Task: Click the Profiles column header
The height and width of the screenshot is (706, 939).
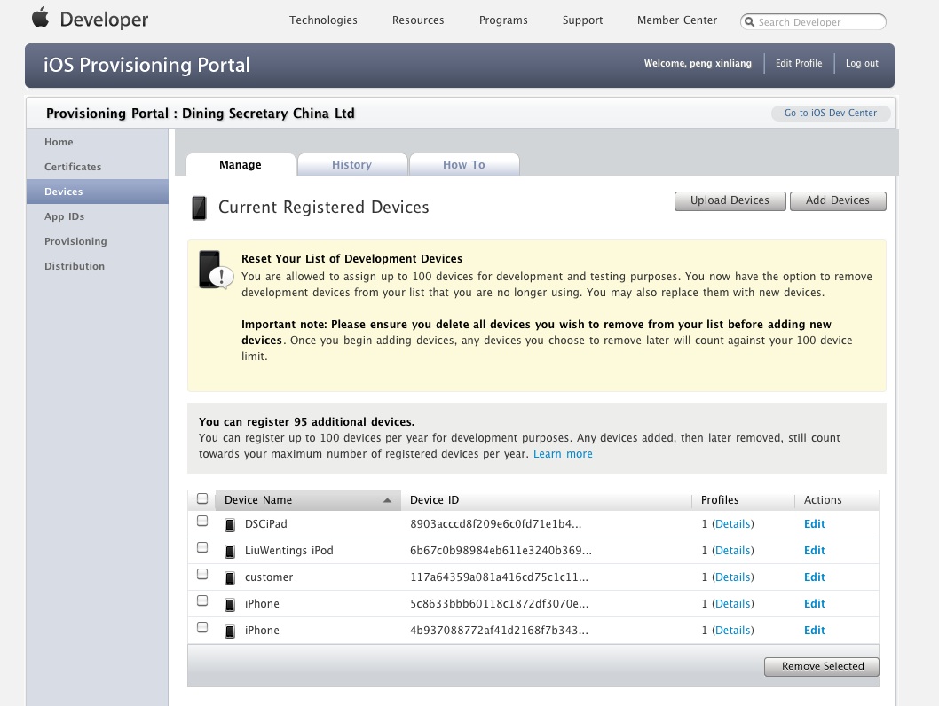Action: [x=744, y=500]
